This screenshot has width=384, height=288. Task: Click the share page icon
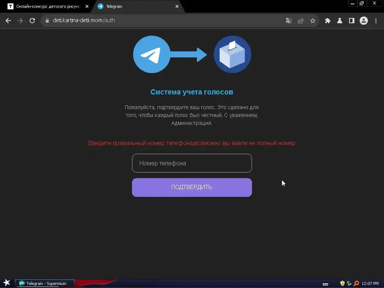301,21
